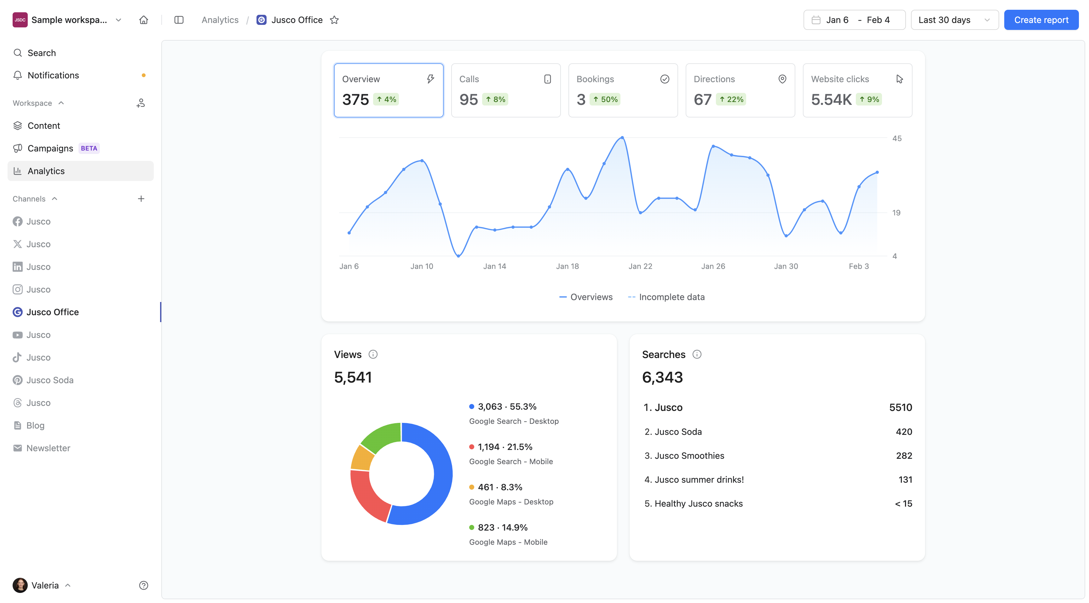Open the Jusco TikTok channel
Viewport: 1089px width, 603px height.
(38, 357)
